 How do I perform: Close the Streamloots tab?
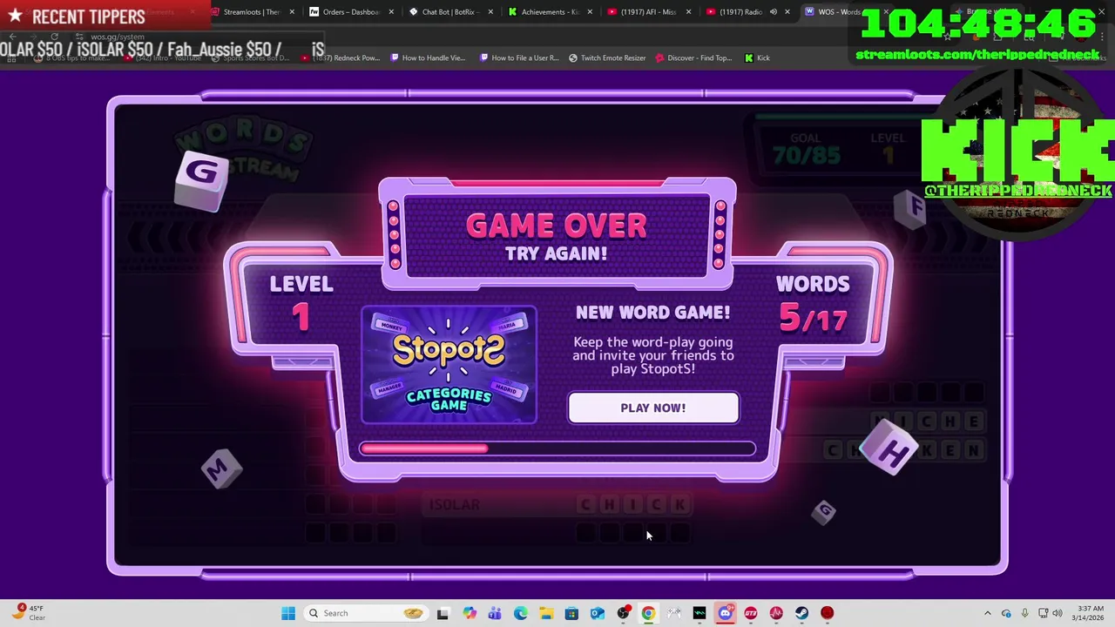tap(292, 12)
